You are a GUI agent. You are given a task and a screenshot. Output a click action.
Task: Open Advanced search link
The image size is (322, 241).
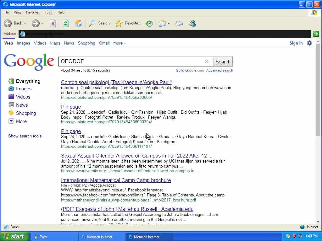pos(219,70)
